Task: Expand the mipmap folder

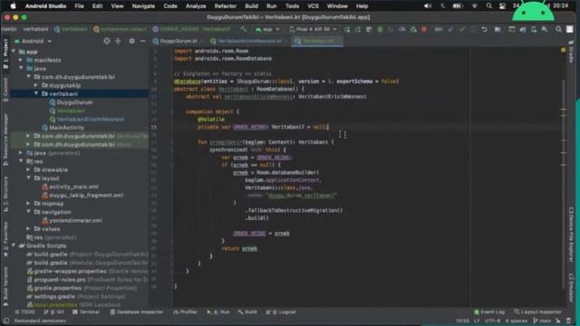Action: [28, 203]
